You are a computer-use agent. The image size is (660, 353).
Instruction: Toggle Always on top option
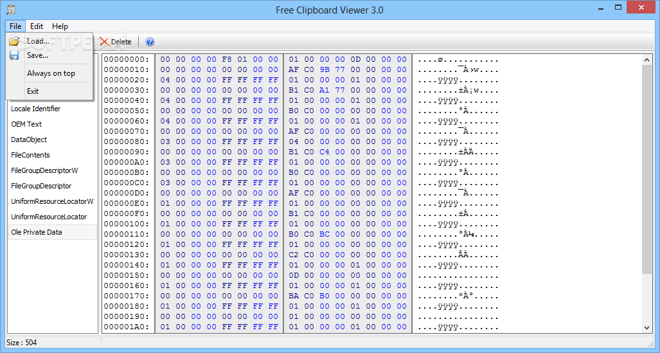(x=51, y=73)
